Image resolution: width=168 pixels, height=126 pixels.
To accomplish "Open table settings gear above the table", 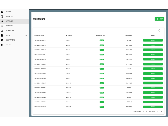I will [x=159, y=31].
